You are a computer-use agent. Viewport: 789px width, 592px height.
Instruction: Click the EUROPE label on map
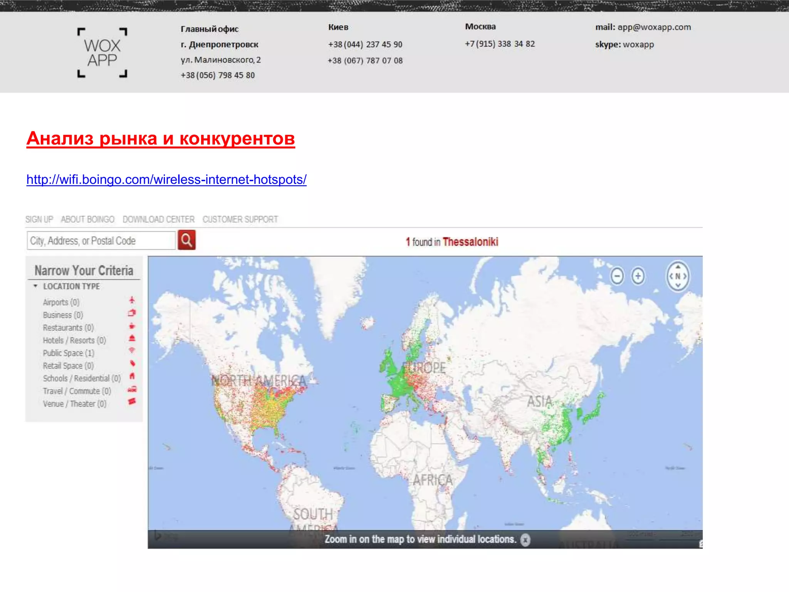pos(424,368)
